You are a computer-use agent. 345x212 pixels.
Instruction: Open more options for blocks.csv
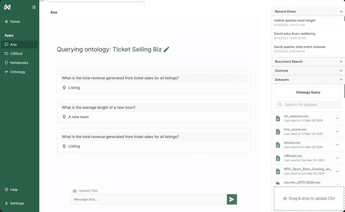point(337,145)
